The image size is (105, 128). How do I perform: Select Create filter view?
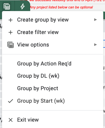click(52, 32)
